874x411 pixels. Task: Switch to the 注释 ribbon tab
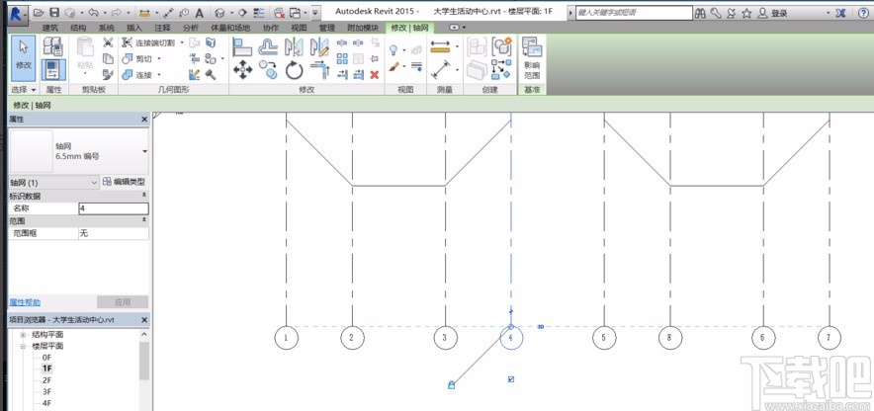163,28
